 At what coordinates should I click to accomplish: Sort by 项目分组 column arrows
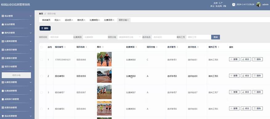pyautogui.click(x=157, y=47)
